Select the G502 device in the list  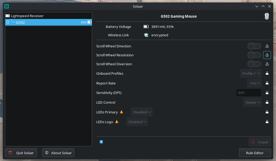(20, 22)
